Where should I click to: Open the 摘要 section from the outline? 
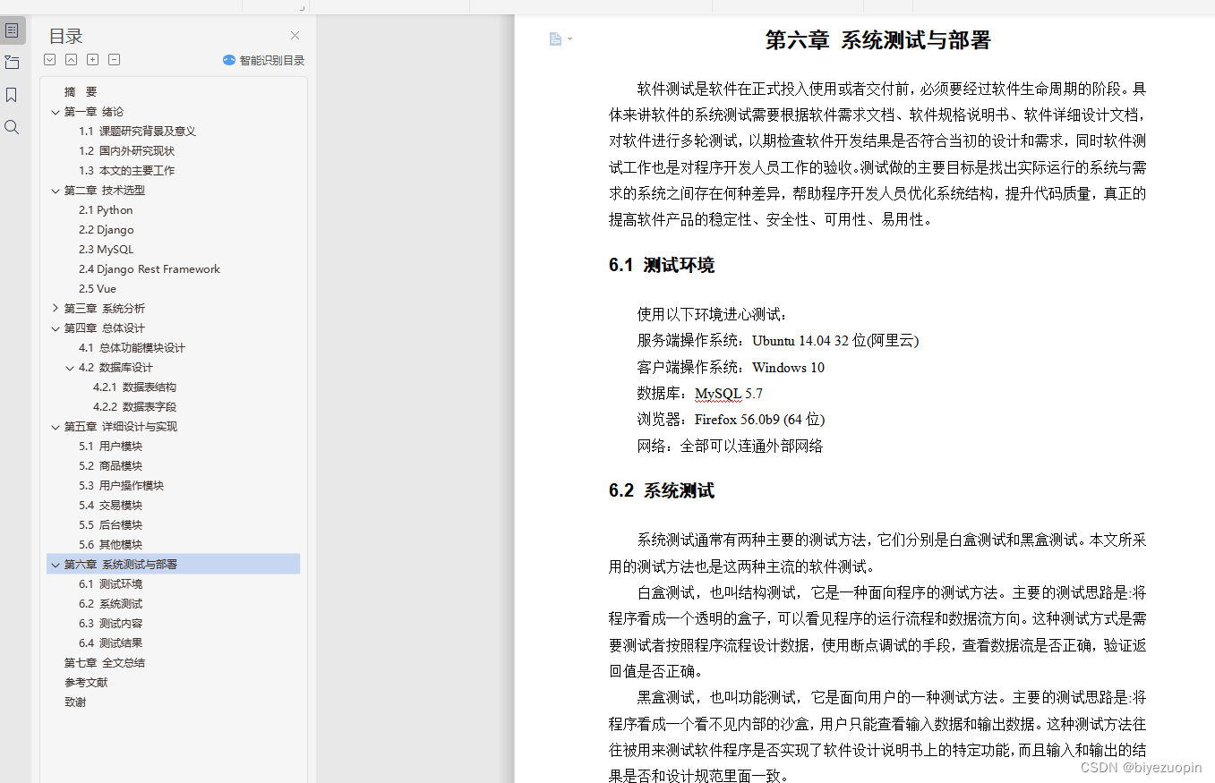[x=81, y=91]
